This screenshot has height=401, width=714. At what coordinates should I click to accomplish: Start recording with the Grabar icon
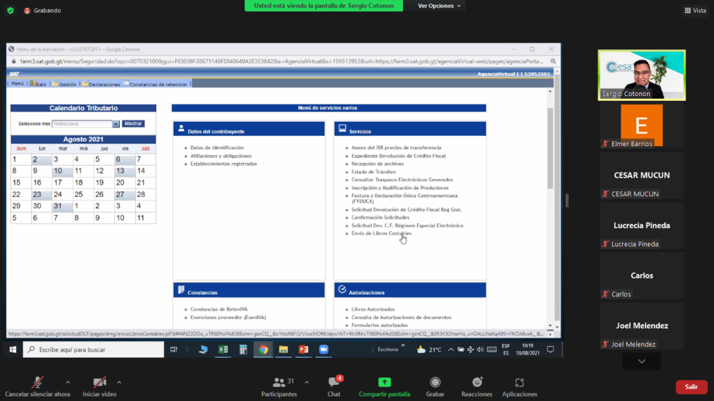click(435, 383)
